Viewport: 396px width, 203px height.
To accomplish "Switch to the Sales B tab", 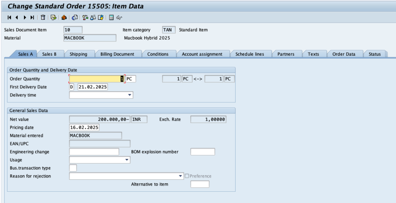I will point(49,54).
